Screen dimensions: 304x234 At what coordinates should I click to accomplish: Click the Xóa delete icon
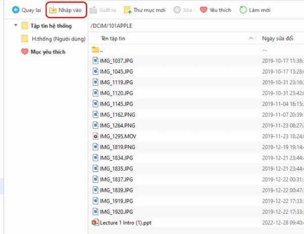pos(176,10)
